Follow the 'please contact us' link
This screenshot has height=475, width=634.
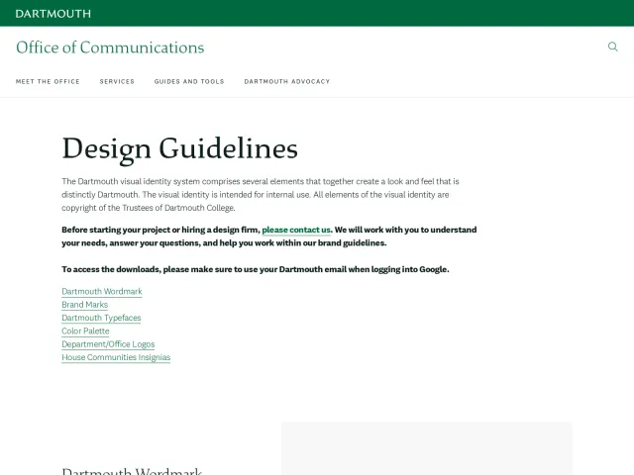click(x=296, y=230)
